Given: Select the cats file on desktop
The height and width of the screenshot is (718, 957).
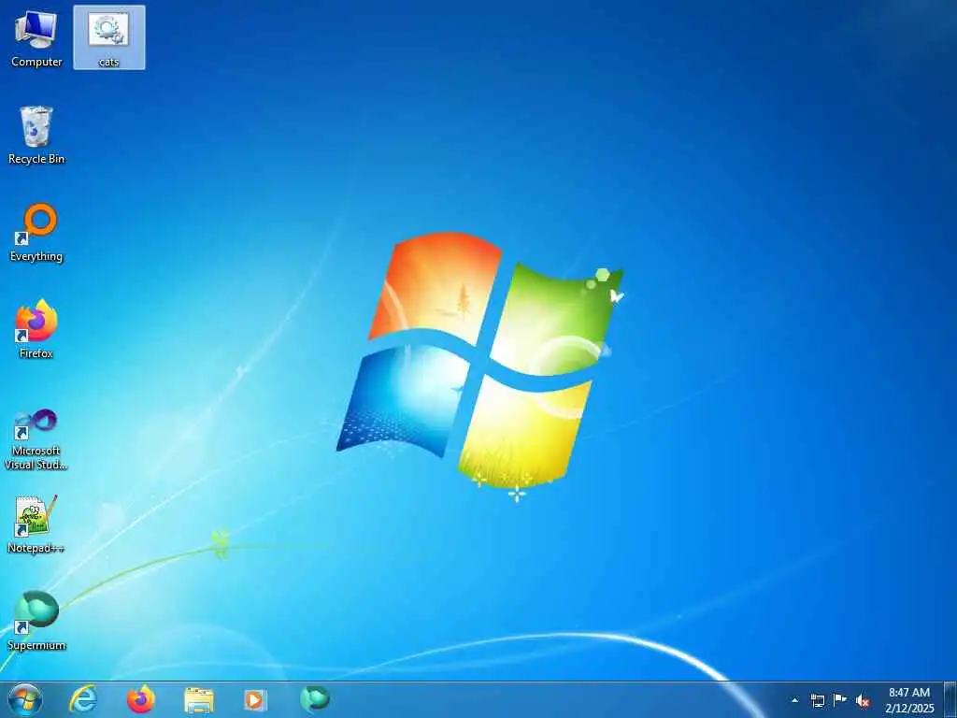Looking at the screenshot, I should tap(109, 37).
